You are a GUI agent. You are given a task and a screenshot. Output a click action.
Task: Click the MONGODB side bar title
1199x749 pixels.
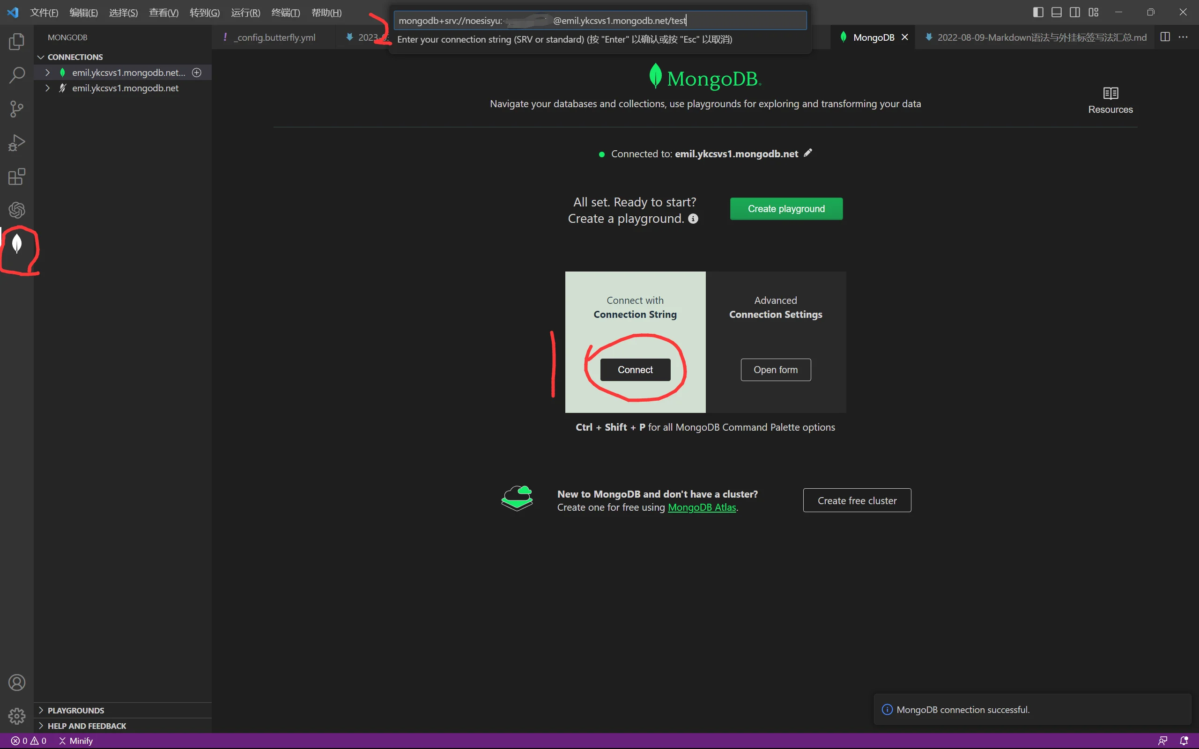tap(67, 37)
